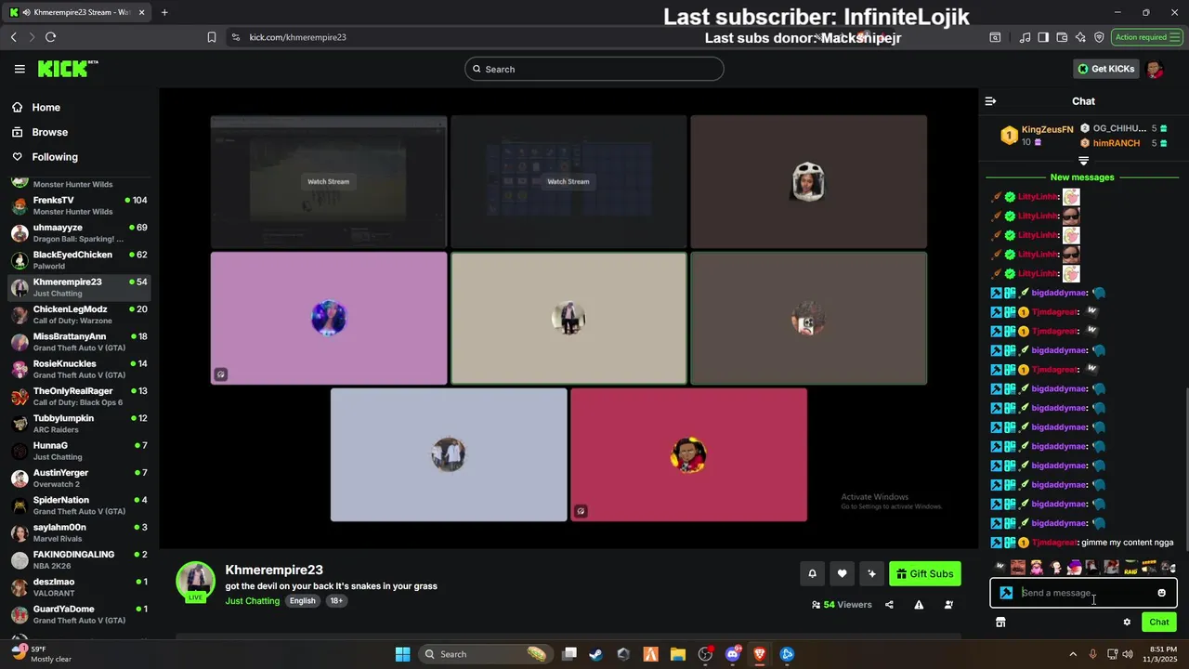Report stream with warning triangle icon
1189x669 pixels.
click(x=919, y=605)
